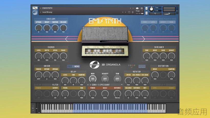
Task: Click the convolution DISTANCE knob 150 ms
Action: pos(117,93)
